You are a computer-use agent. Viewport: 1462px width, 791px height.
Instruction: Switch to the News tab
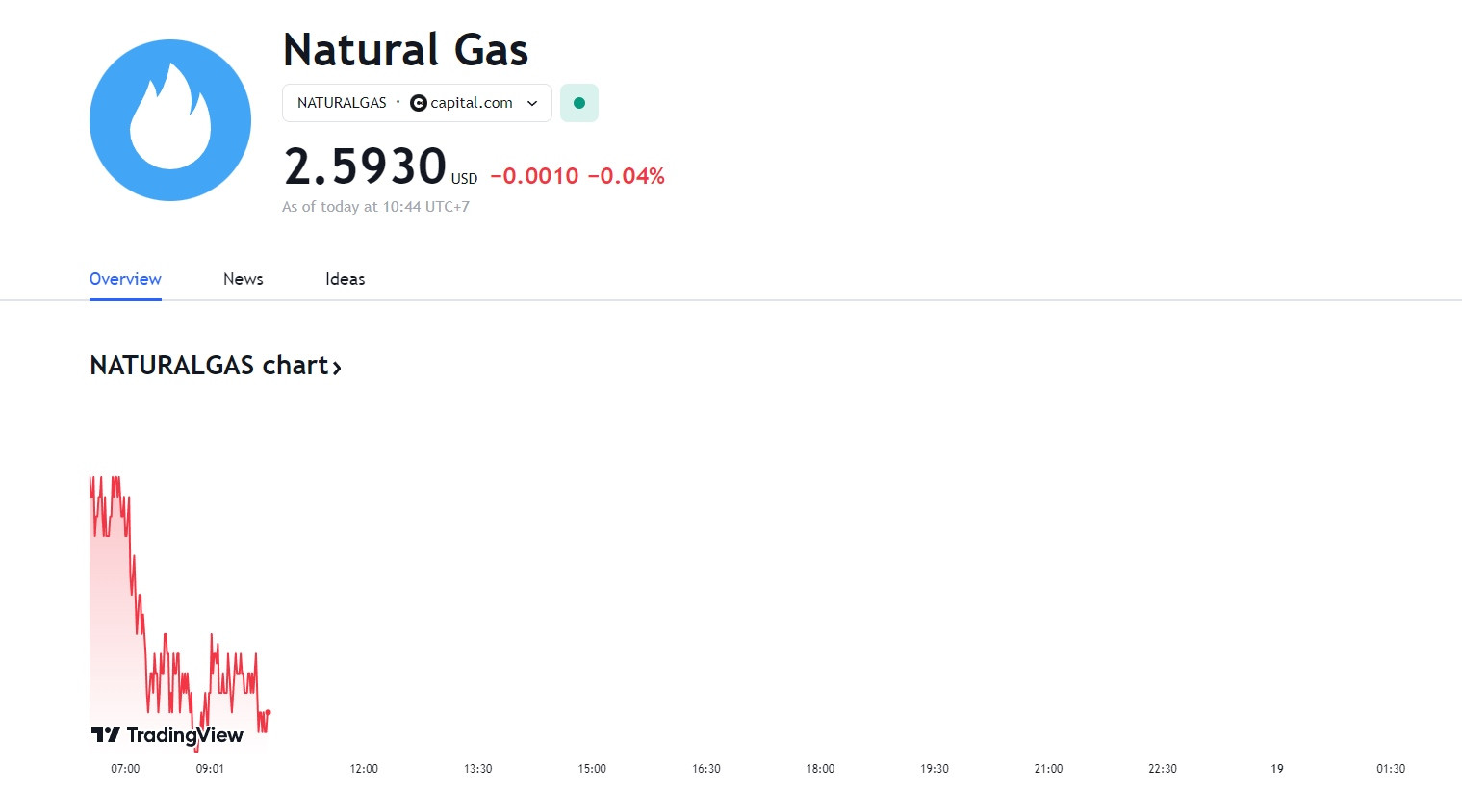pyautogui.click(x=244, y=279)
